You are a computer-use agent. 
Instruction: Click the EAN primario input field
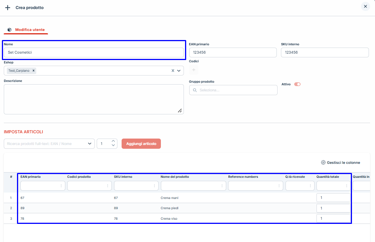(233, 52)
